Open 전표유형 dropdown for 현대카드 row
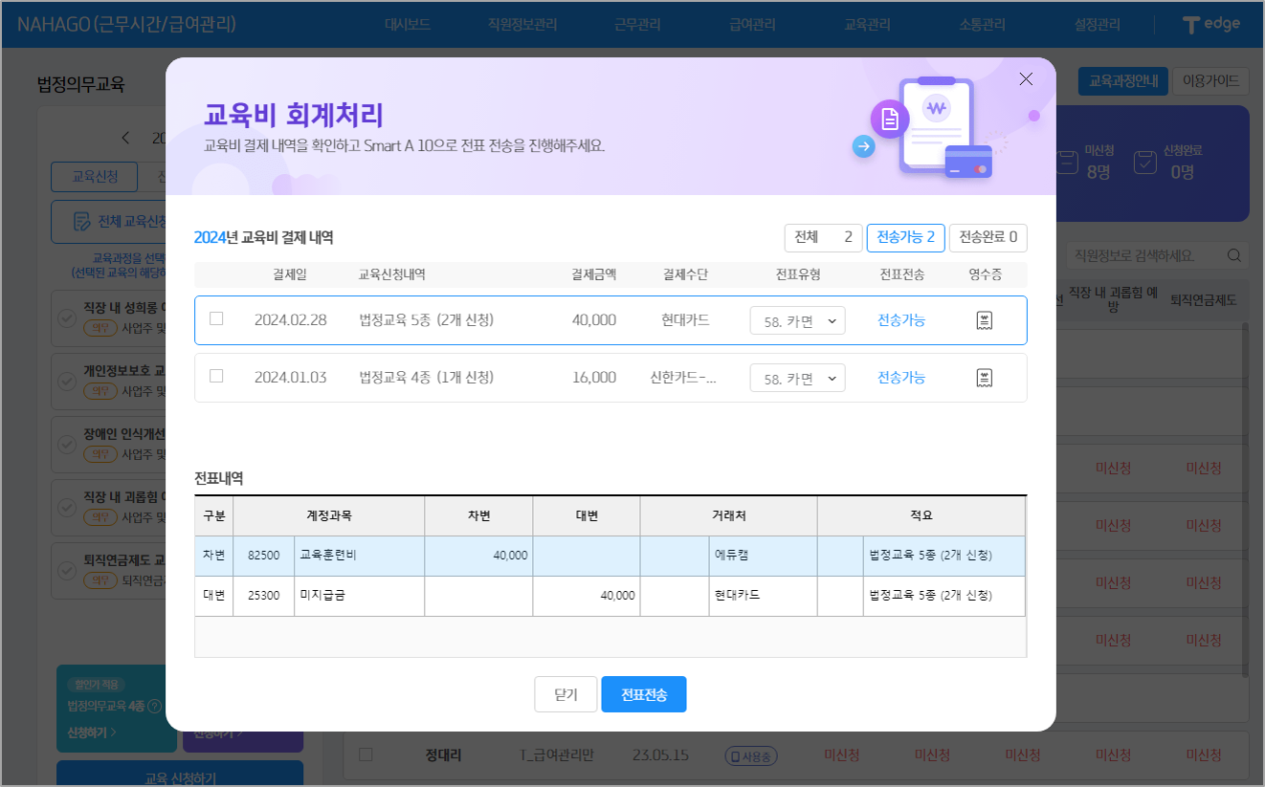This screenshot has width=1265, height=787. pyautogui.click(x=797, y=321)
